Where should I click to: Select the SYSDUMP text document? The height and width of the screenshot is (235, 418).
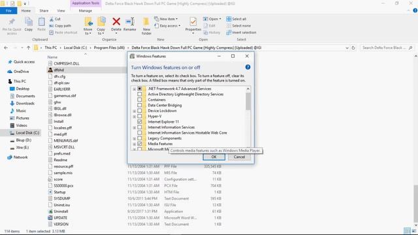point(62,198)
